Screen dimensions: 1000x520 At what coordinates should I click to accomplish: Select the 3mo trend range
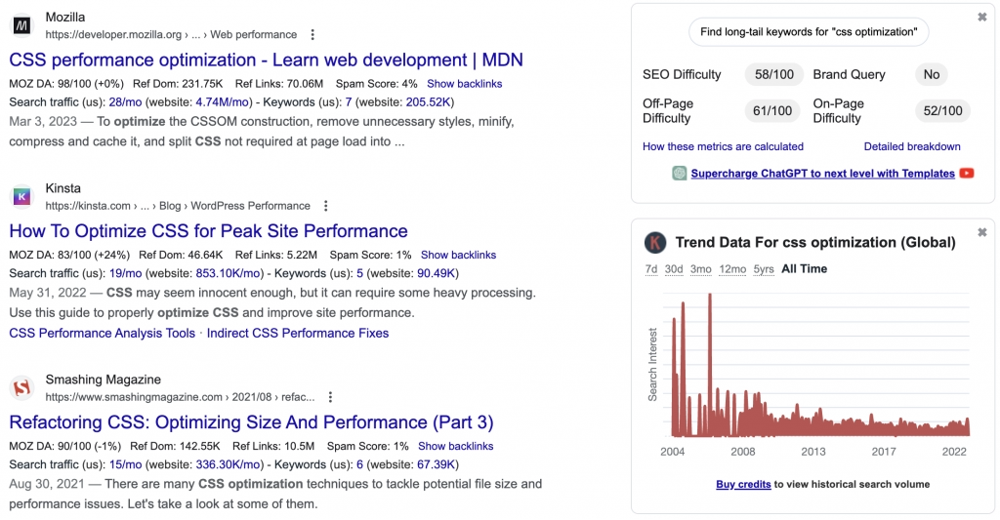point(701,269)
